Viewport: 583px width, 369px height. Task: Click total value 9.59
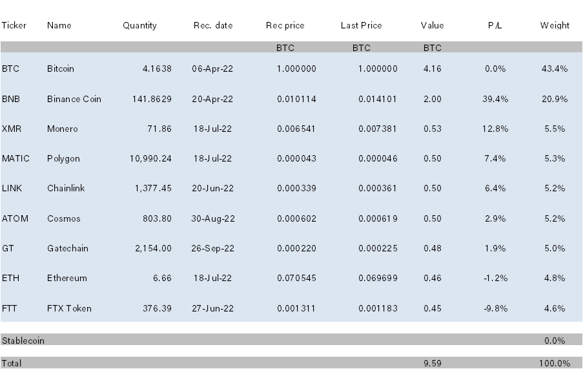click(433, 363)
